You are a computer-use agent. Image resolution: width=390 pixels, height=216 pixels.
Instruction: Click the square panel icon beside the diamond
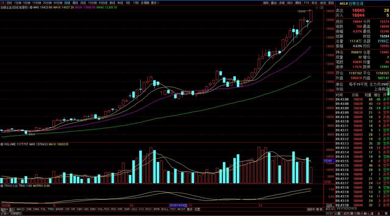[321, 7]
